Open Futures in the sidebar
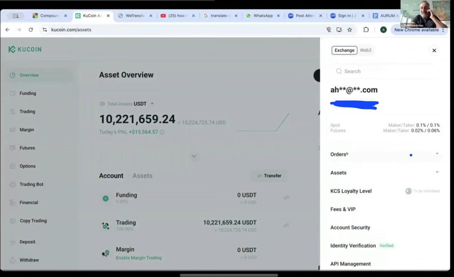Viewport: 454px width, 277px height. click(x=27, y=148)
